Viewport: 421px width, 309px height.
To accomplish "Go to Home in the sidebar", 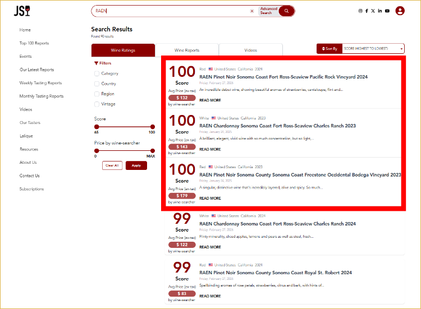I will 25,30.
